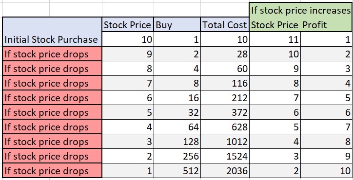
Task: Click the Total Cost cell showing 28
Action: [225, 54]
